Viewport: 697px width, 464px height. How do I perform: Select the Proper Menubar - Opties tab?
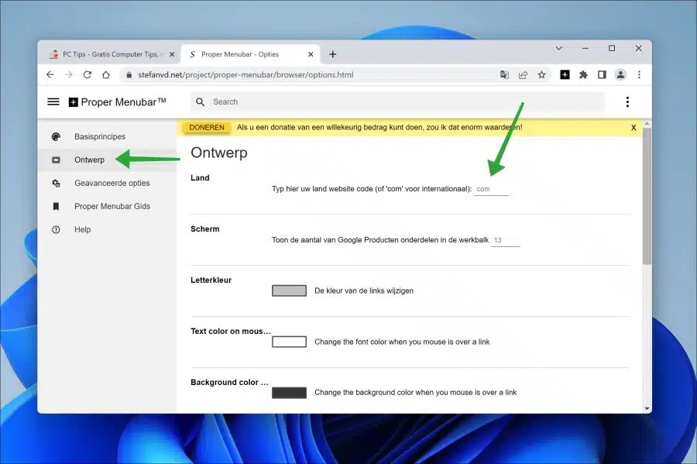[250, 54]
